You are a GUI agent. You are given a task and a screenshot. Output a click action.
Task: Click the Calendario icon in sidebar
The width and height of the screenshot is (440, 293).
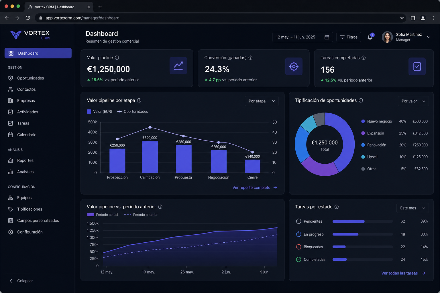point(11,135)
